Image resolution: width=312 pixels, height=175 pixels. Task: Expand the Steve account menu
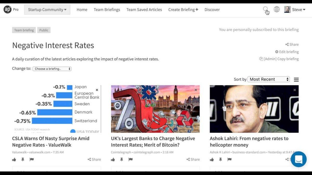pos(299,10)
